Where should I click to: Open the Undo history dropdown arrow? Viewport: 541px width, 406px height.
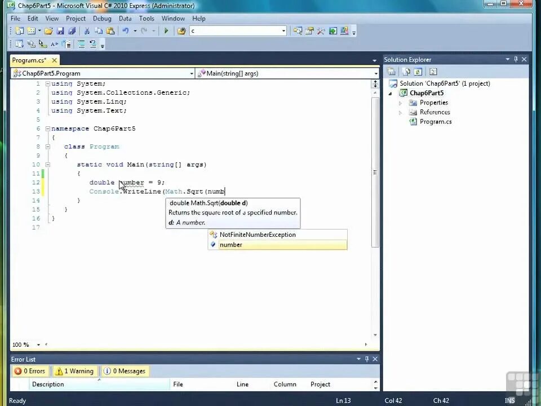[x=135, y=31]
